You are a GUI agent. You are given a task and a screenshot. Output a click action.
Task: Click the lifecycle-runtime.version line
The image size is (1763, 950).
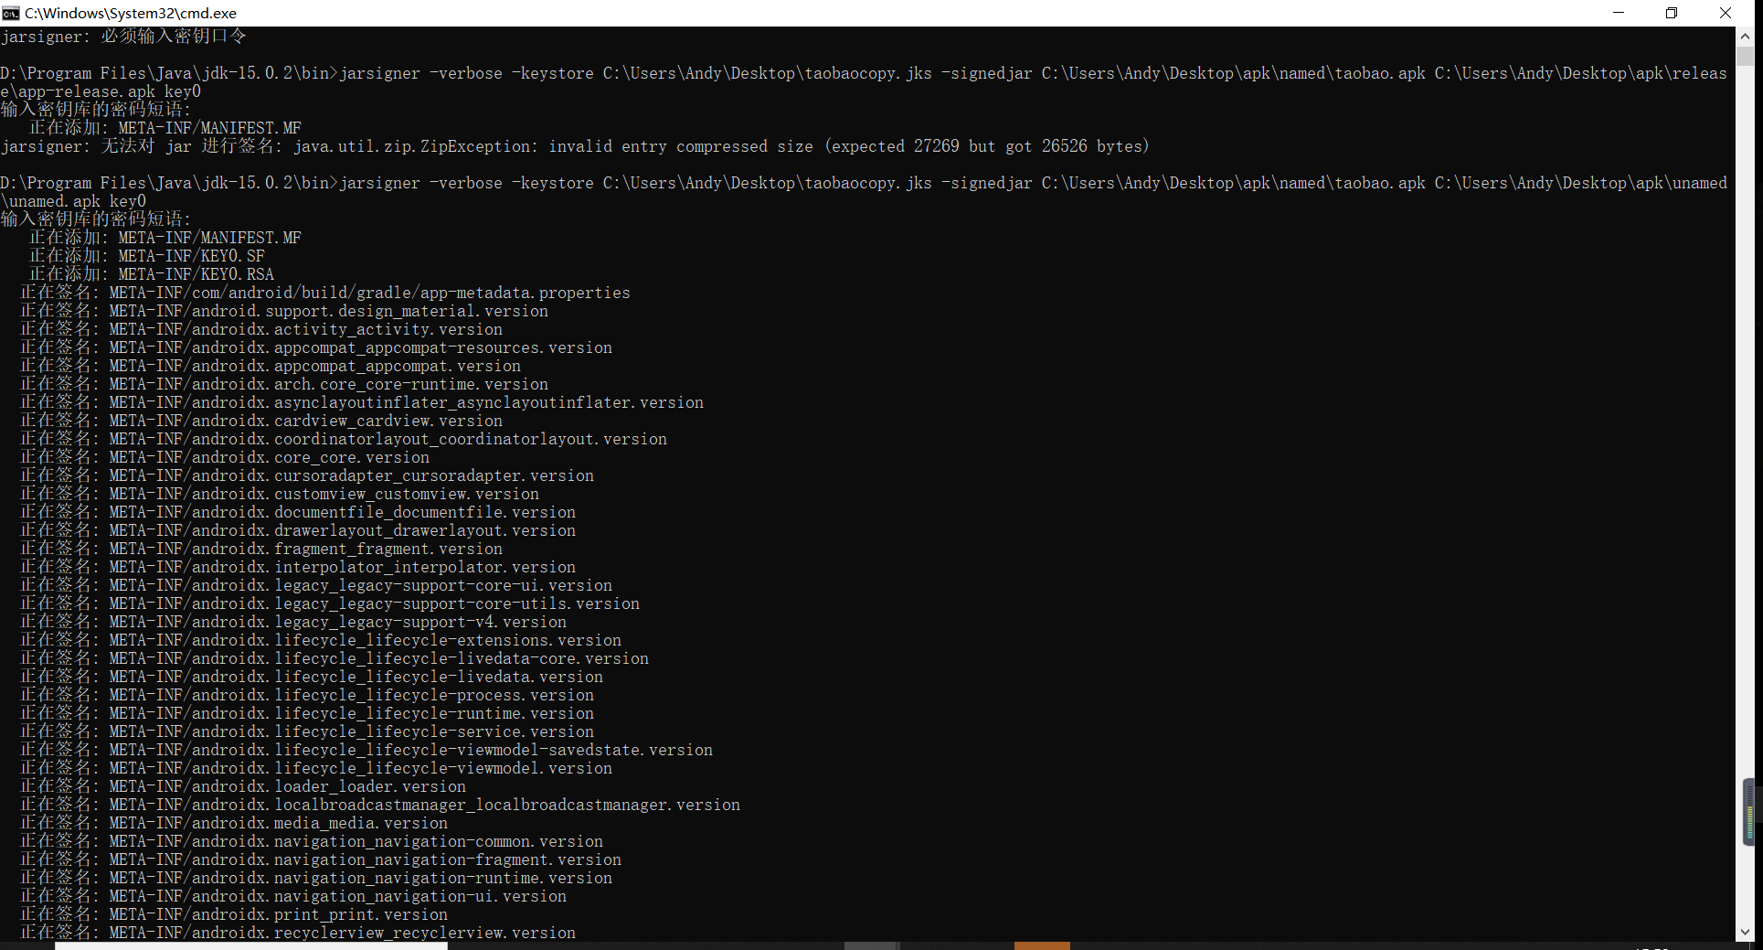tap(307, 713)
